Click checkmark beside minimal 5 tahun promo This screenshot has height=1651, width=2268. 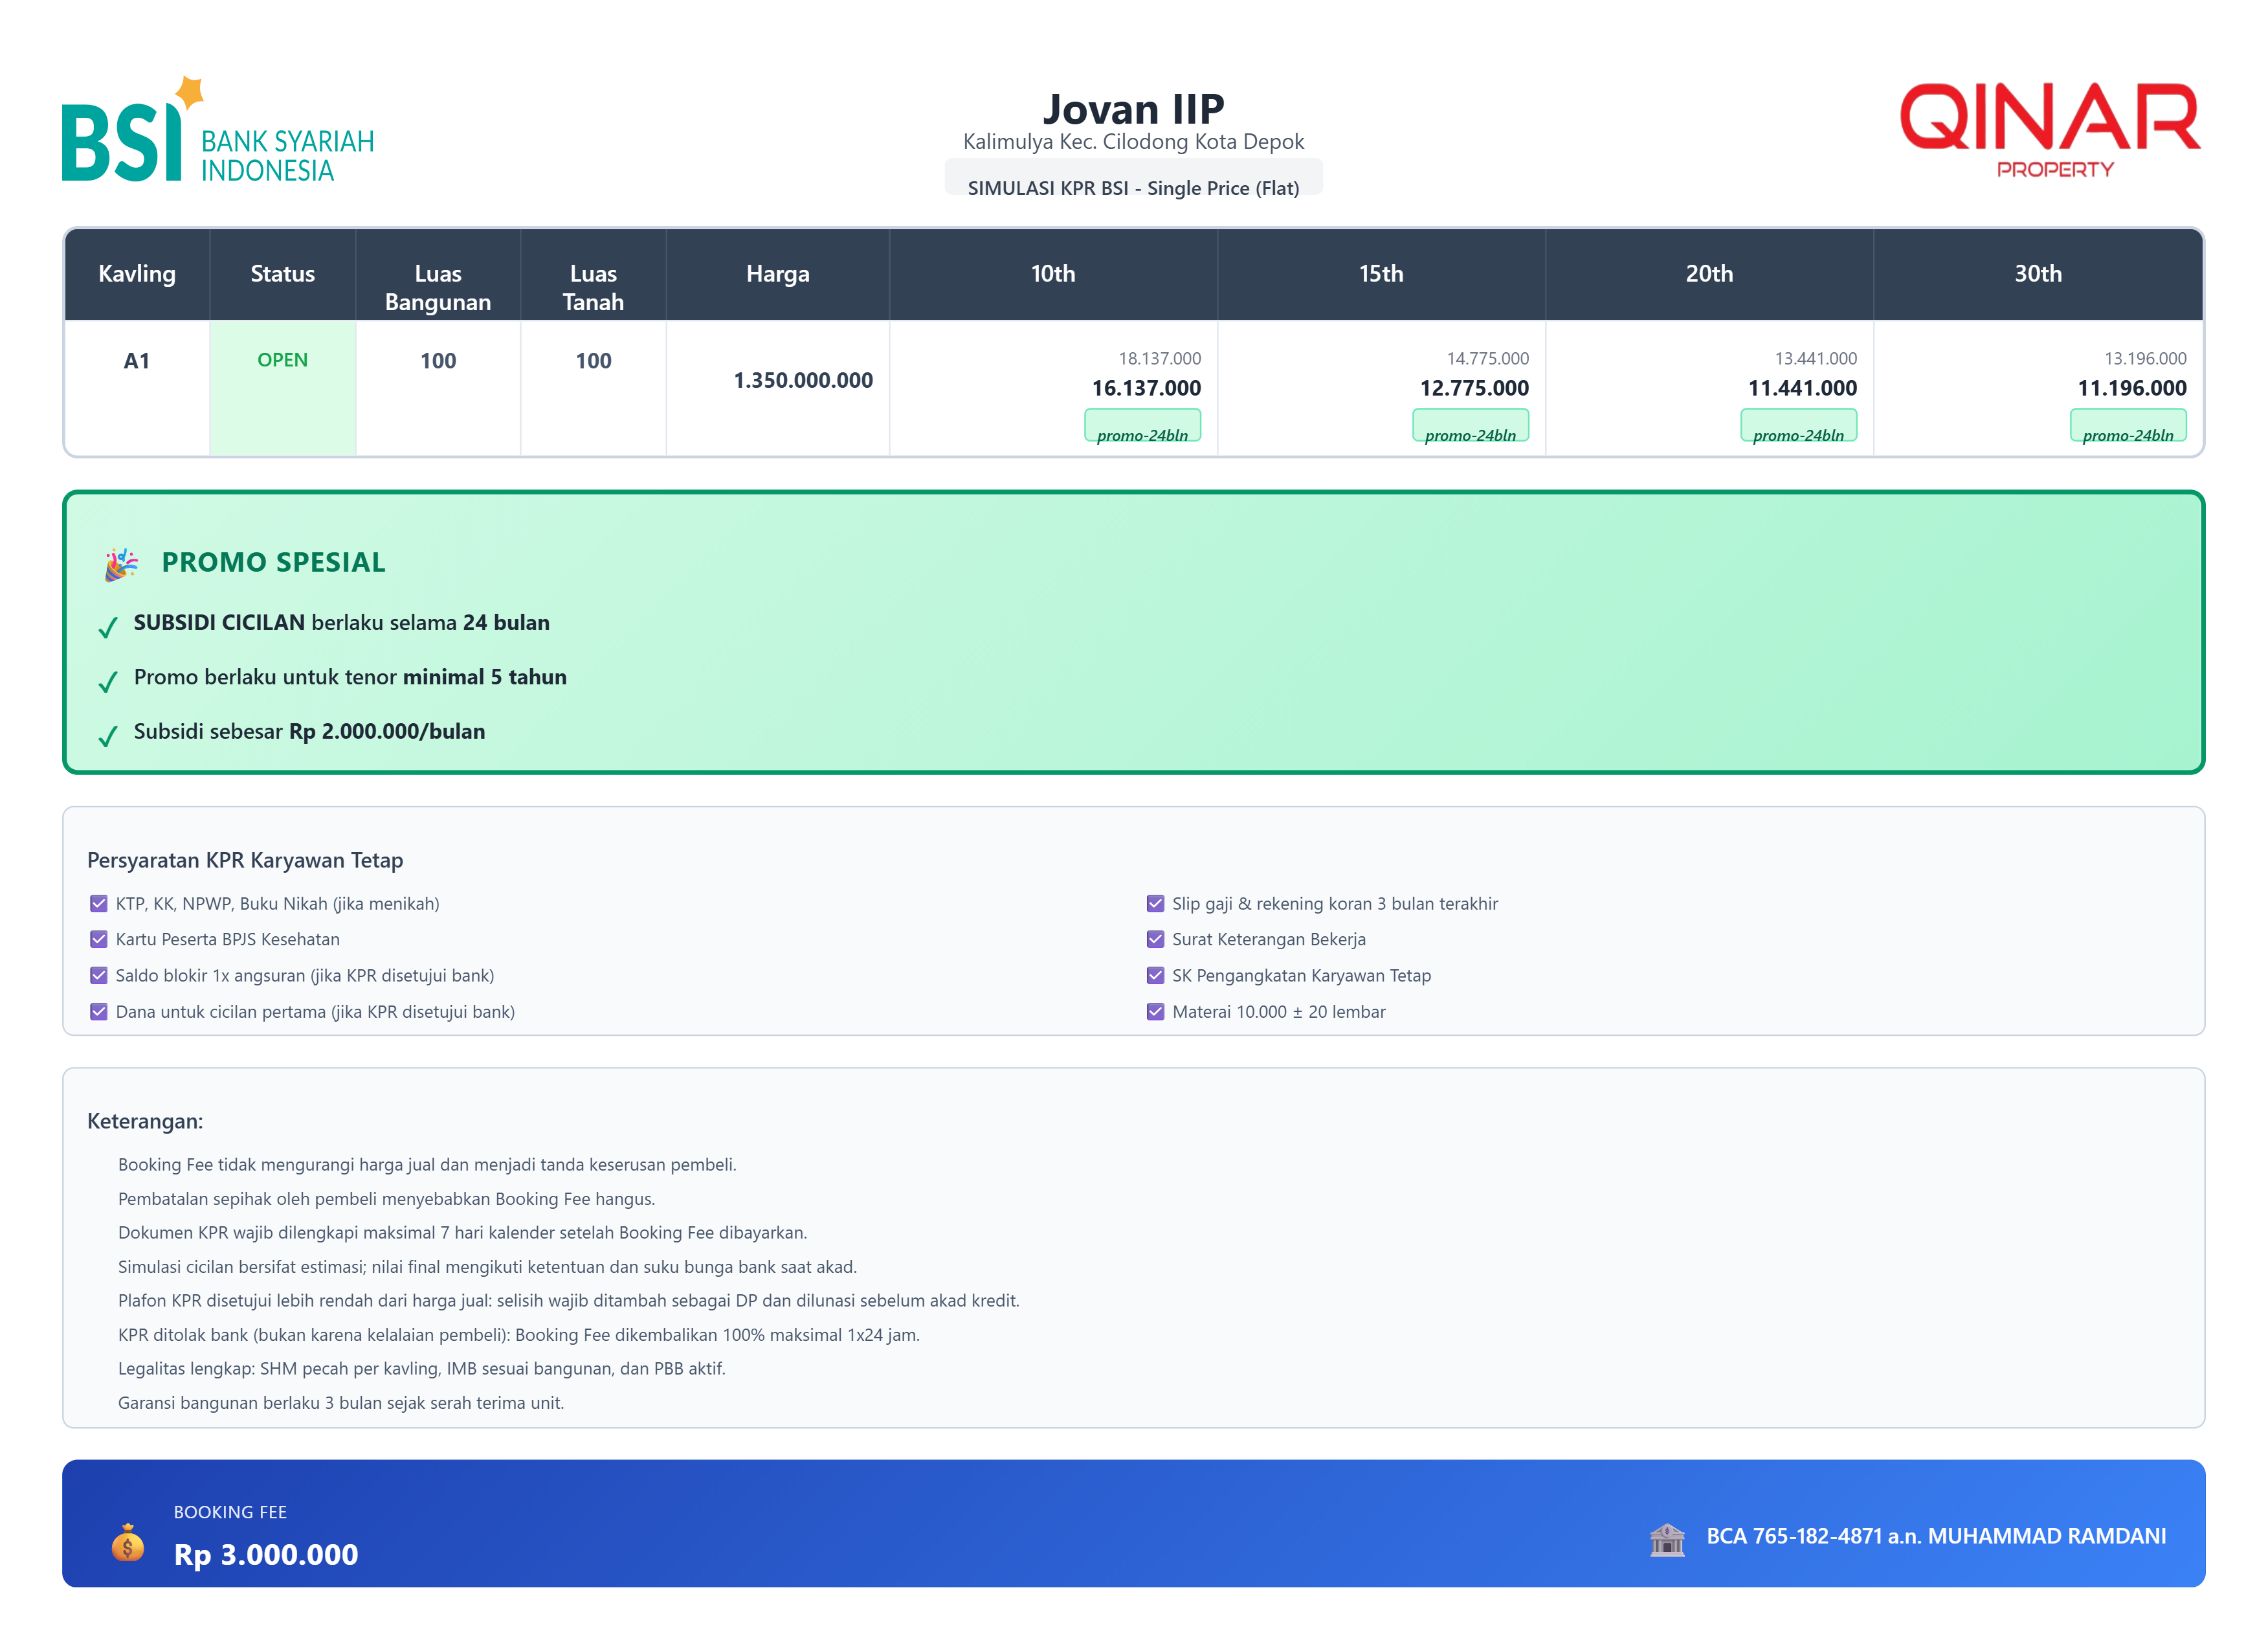[x=108, y=682]
